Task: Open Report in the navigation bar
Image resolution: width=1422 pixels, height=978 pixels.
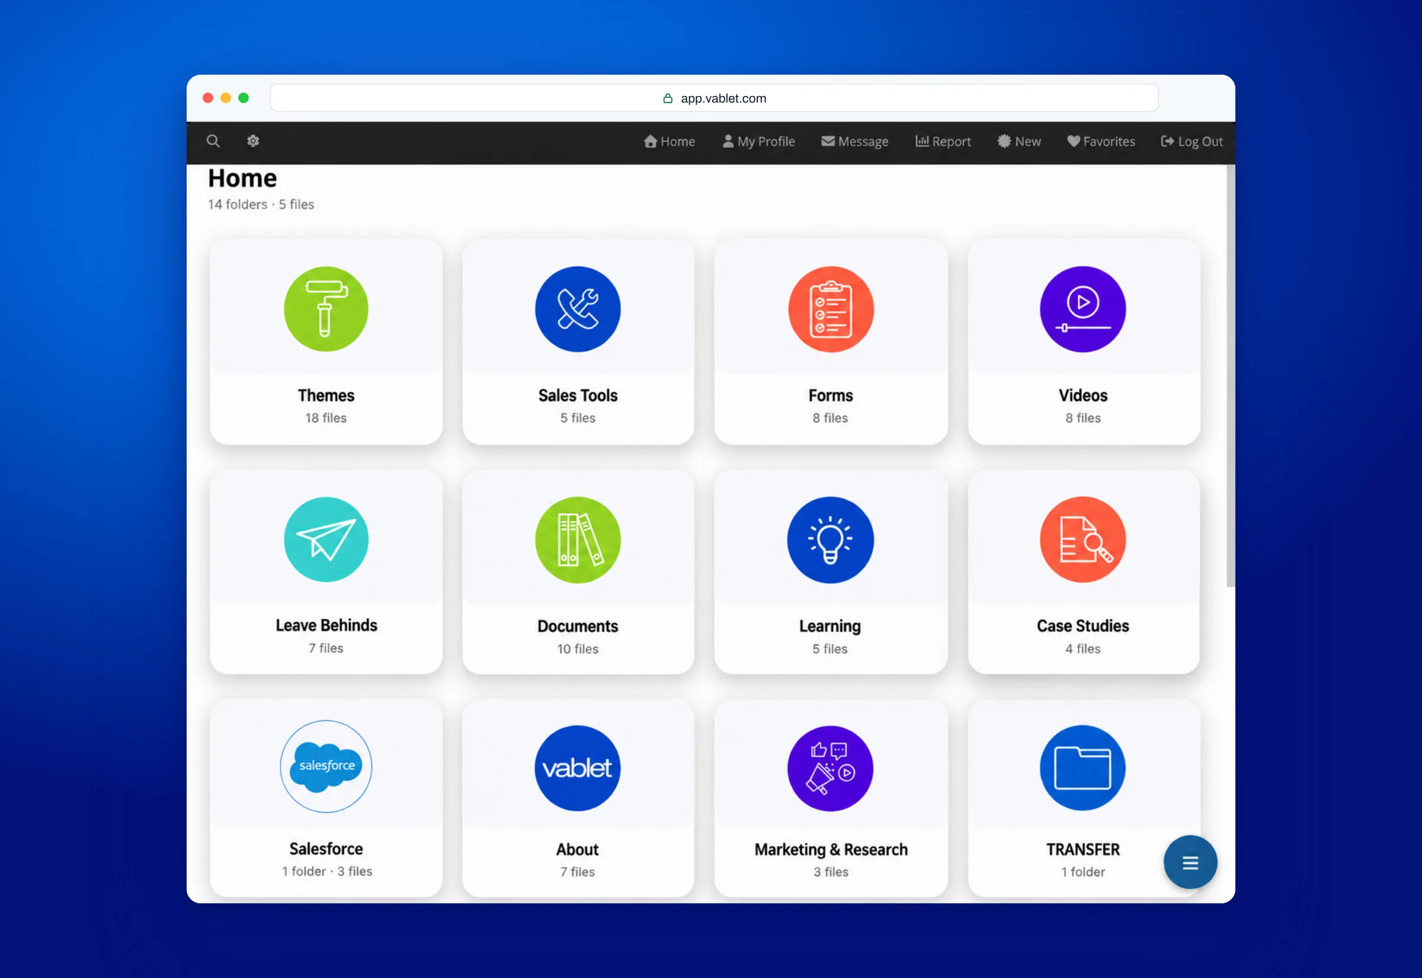Action: 943,142
